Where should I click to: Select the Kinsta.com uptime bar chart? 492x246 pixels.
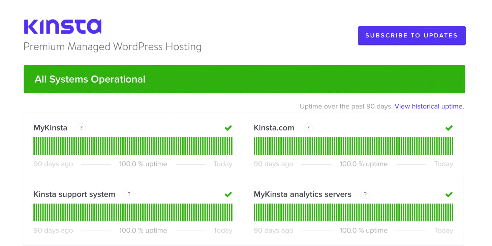pyautogui.click(x=353, y=146)
